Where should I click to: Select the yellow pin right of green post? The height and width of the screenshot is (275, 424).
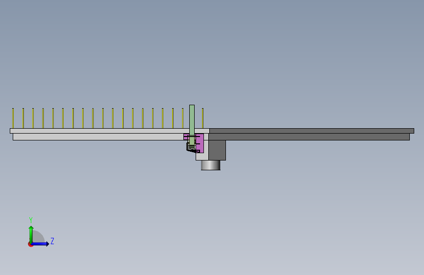(x=202, y=118)
